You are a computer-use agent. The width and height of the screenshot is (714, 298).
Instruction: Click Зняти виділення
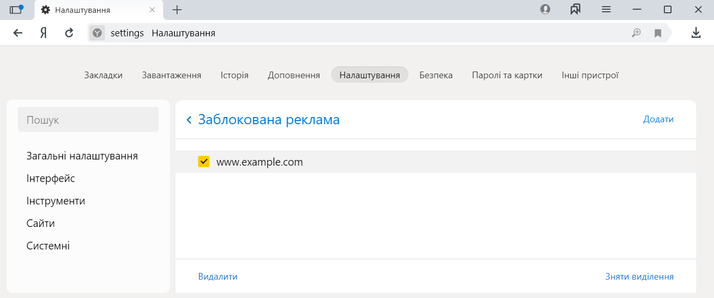click(x=639, y=277)
